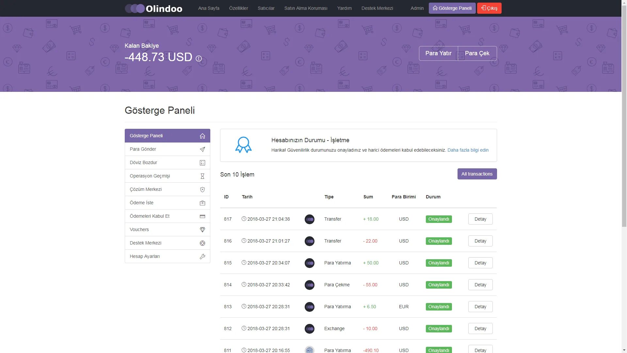Click the shield icon beside Çözüm Merkezi
The width and height of the screenshot is (627, 353).
click(202, 190)
